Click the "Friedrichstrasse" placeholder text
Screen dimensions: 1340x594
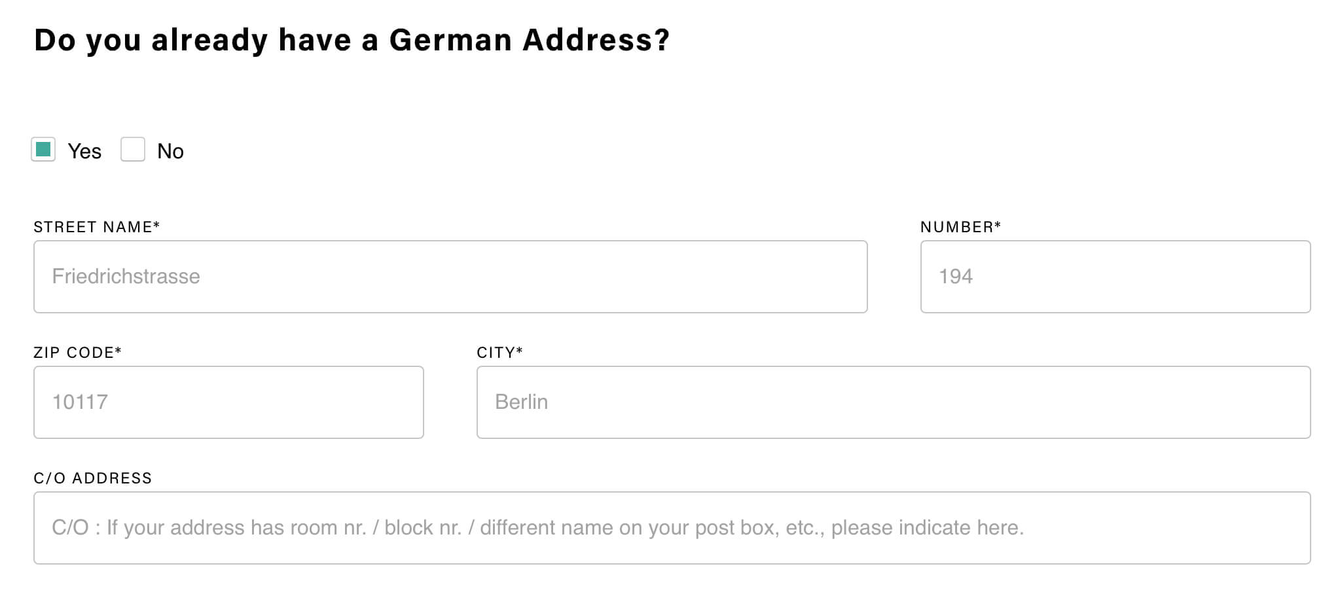(x=126, y=277)
